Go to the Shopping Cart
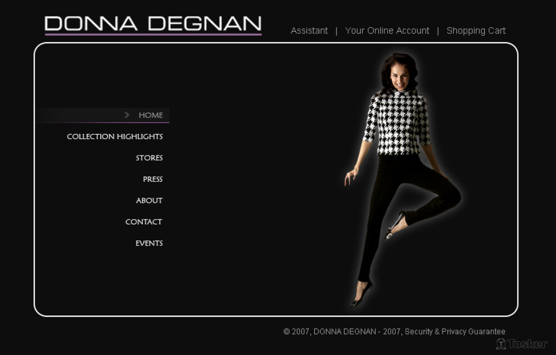 476,31
